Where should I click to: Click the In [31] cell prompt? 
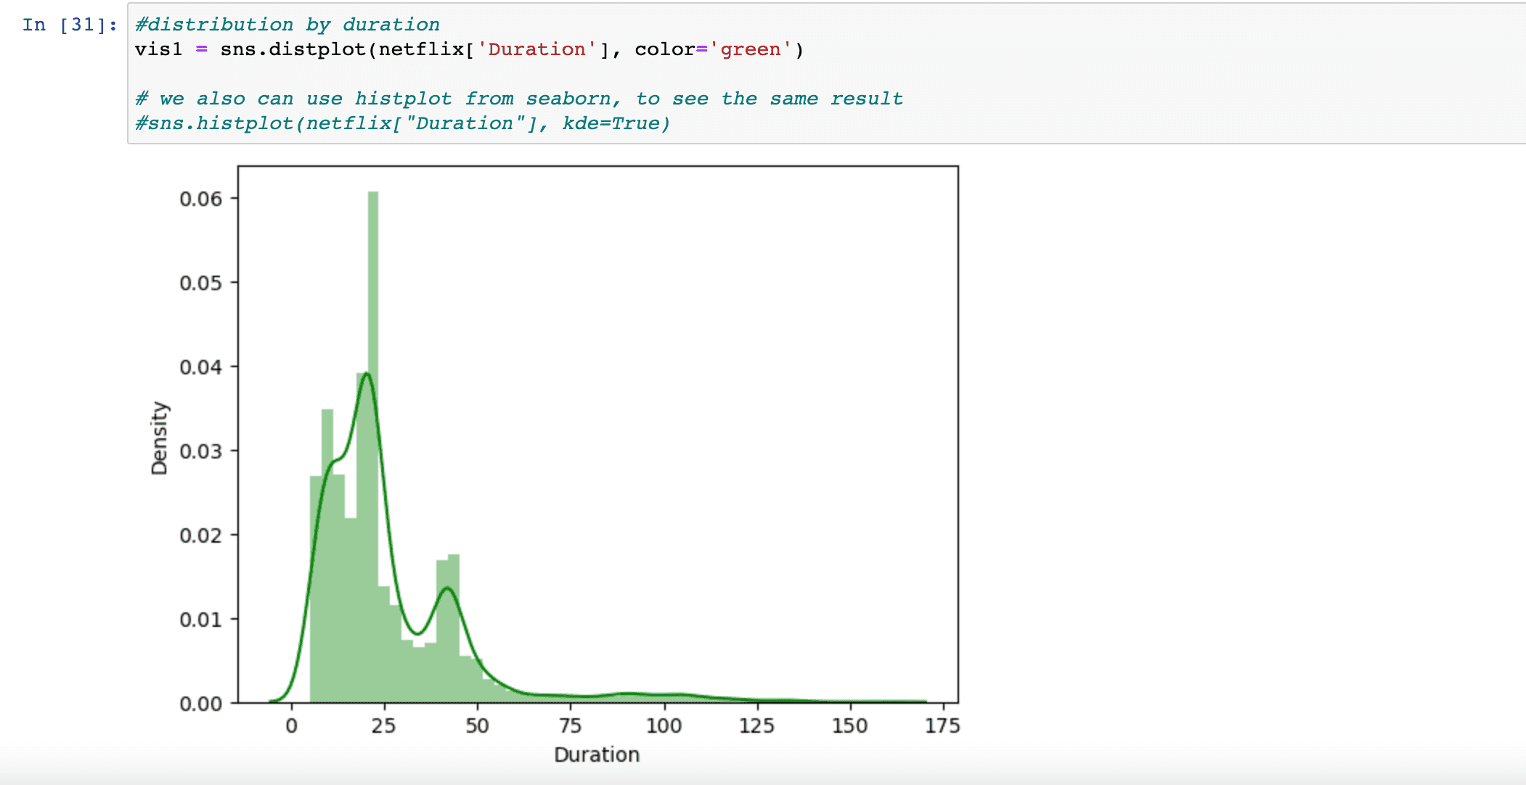pyautogui.click(x=70, y=25)
